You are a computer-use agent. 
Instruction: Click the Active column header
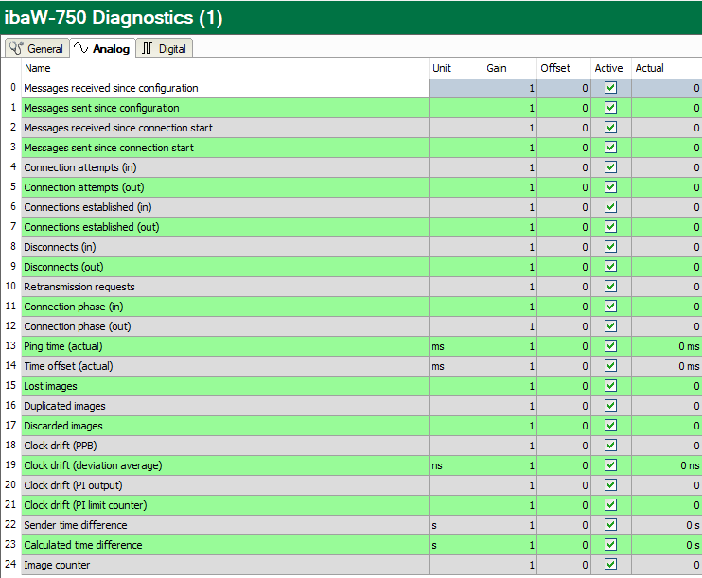pos(611,68)
